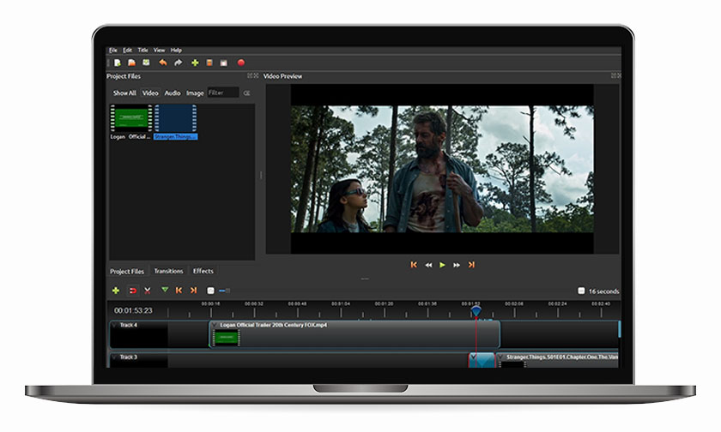Expand the Track 4 menu arrow
The width and height of the screenshot is (721, 432).
pyautogui.click(x=114, y=325)
